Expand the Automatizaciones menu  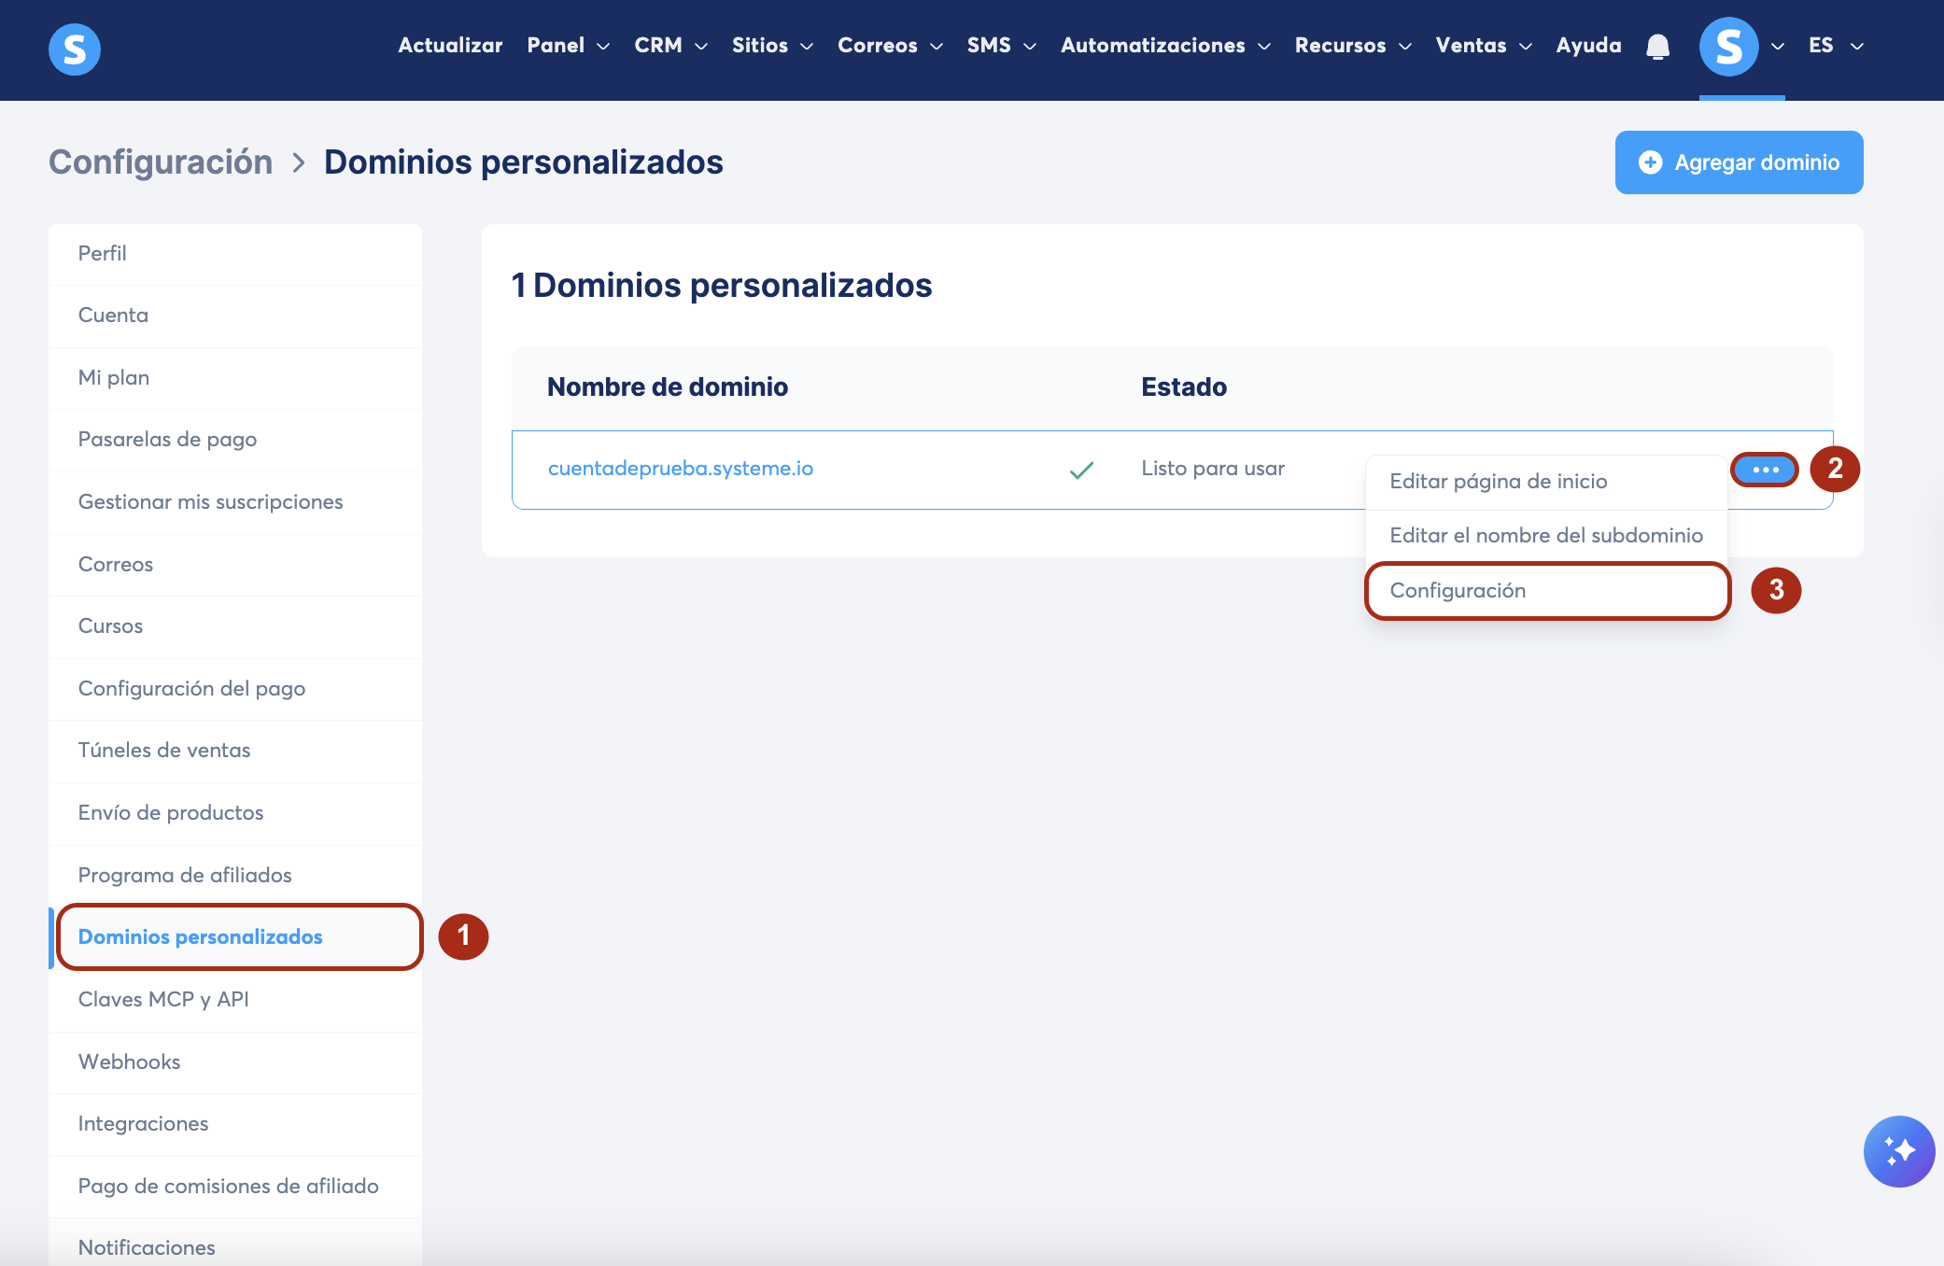(x=1164, y=46)
